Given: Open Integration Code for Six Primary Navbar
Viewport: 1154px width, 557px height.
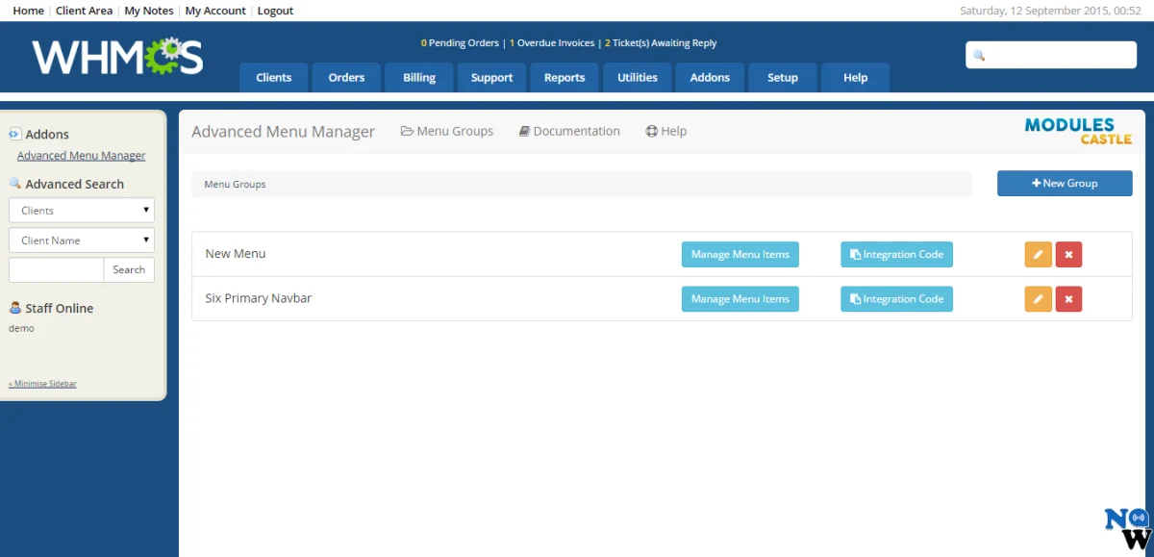Looking at the screenshot, I should coord(896,299).
